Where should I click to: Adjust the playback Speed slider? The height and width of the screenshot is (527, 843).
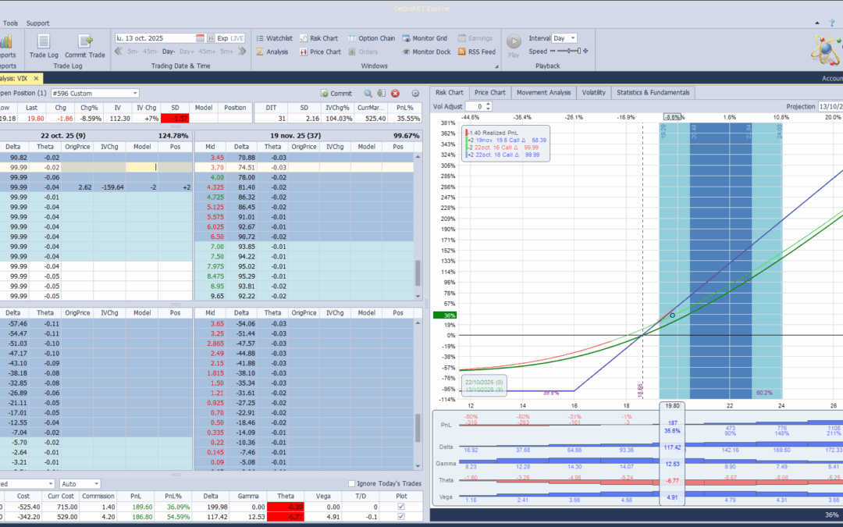click(569, 51)
